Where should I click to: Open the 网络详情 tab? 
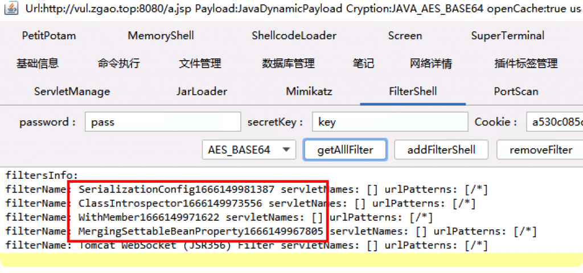pos(430,64)
